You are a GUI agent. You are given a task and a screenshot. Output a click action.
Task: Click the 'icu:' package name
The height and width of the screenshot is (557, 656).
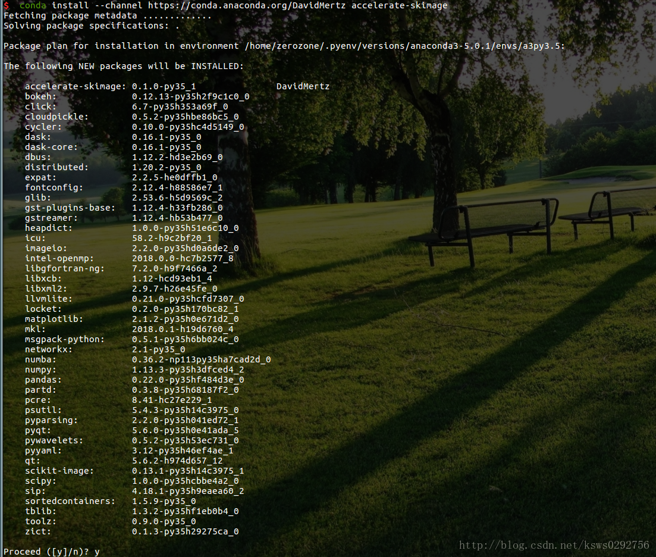(35, 238)
